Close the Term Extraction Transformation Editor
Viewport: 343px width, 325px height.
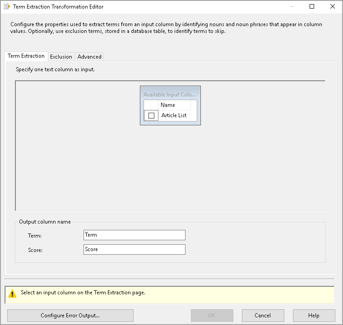click(333, 7)
